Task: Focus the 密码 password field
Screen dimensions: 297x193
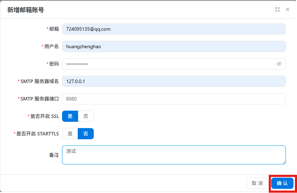Action: point(174,64)
